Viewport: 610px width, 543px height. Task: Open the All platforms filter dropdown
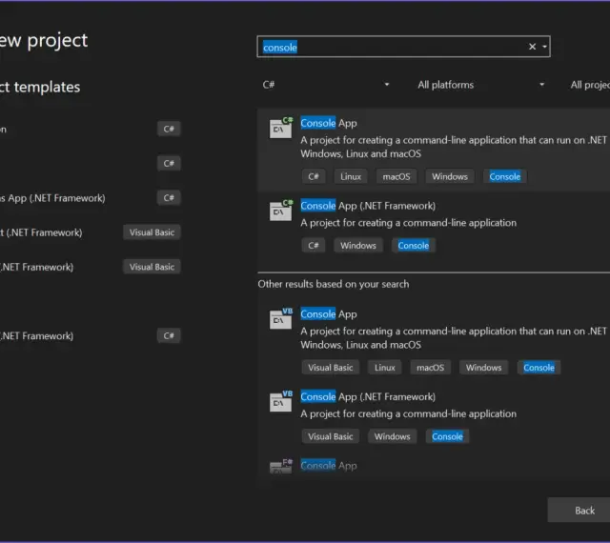pyautogui.click(x=480, y=85)
